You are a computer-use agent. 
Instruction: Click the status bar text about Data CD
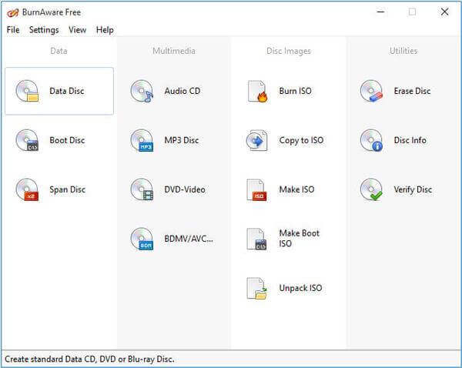point(89,360)
